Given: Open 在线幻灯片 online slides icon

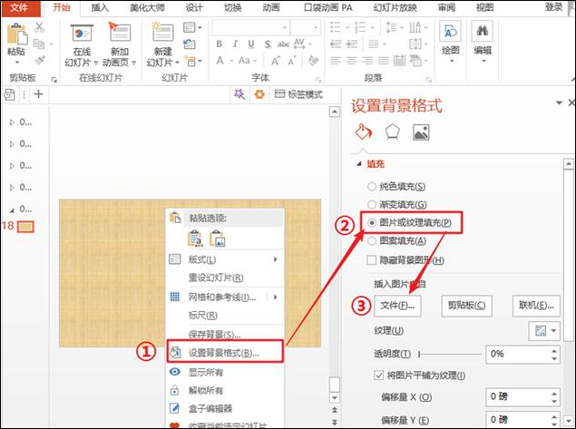Looking at the screenshot, I should (82, 34).
